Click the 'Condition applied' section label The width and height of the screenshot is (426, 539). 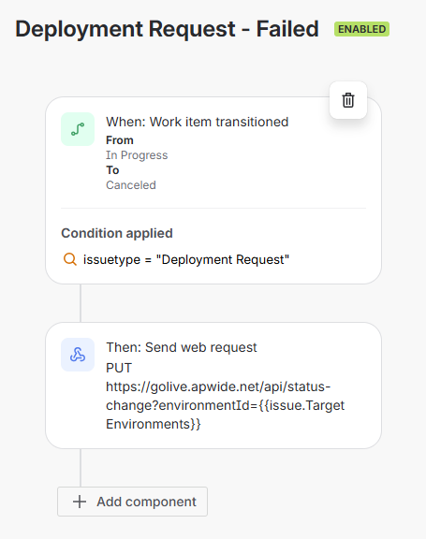click(117, 233)
